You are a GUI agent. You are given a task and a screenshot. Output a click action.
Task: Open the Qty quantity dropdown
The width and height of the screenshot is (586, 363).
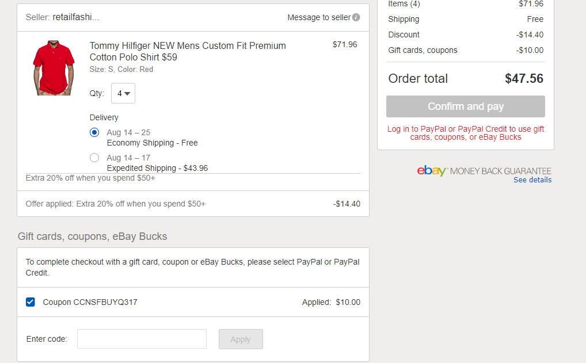coord(123,93)
